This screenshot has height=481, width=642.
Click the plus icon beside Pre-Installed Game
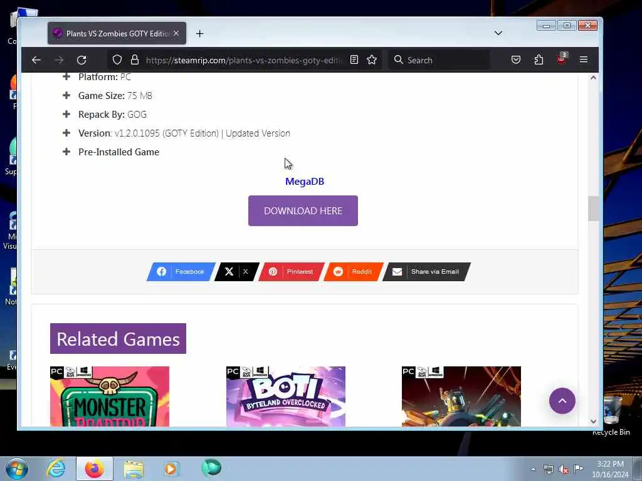point(66,152)
